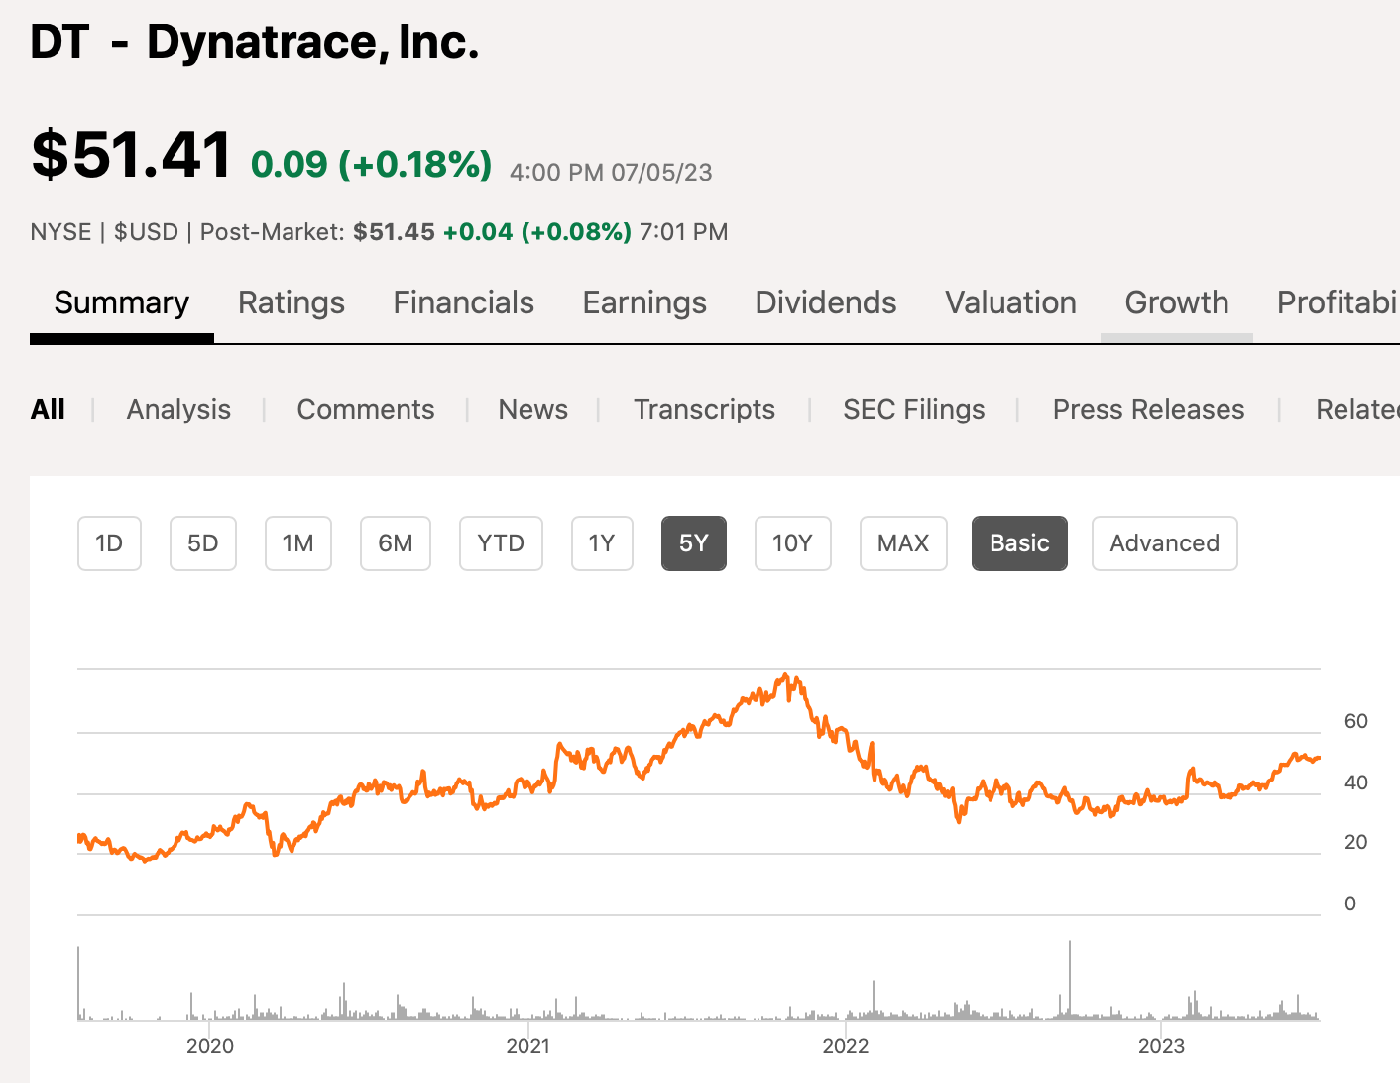Show the MAX price history
Image resolution: width=1400 pixels, height=1083 pixels.
point(903,543)
